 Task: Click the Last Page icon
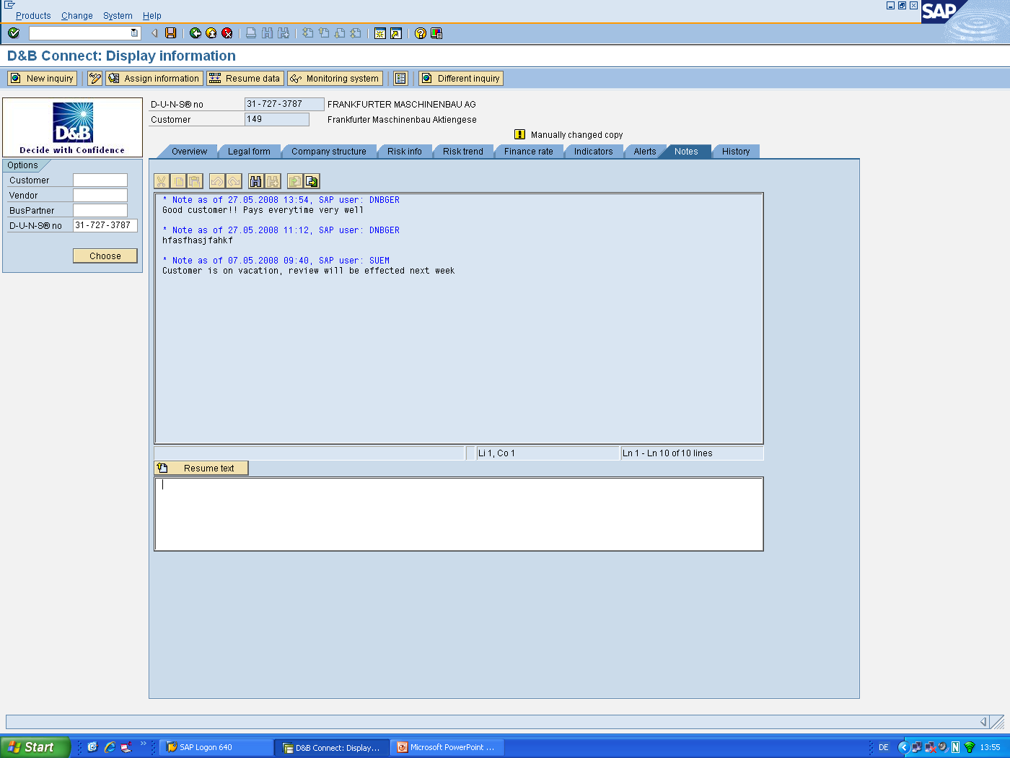356,33
